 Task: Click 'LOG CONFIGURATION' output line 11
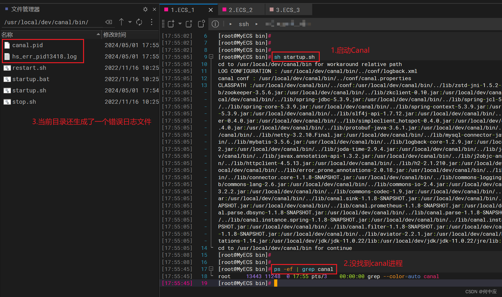click(318, 71)
